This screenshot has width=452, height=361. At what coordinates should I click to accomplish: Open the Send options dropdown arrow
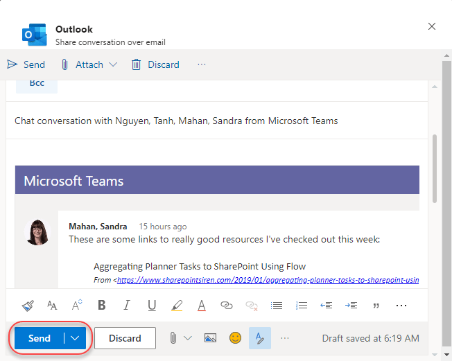point(75,338)
